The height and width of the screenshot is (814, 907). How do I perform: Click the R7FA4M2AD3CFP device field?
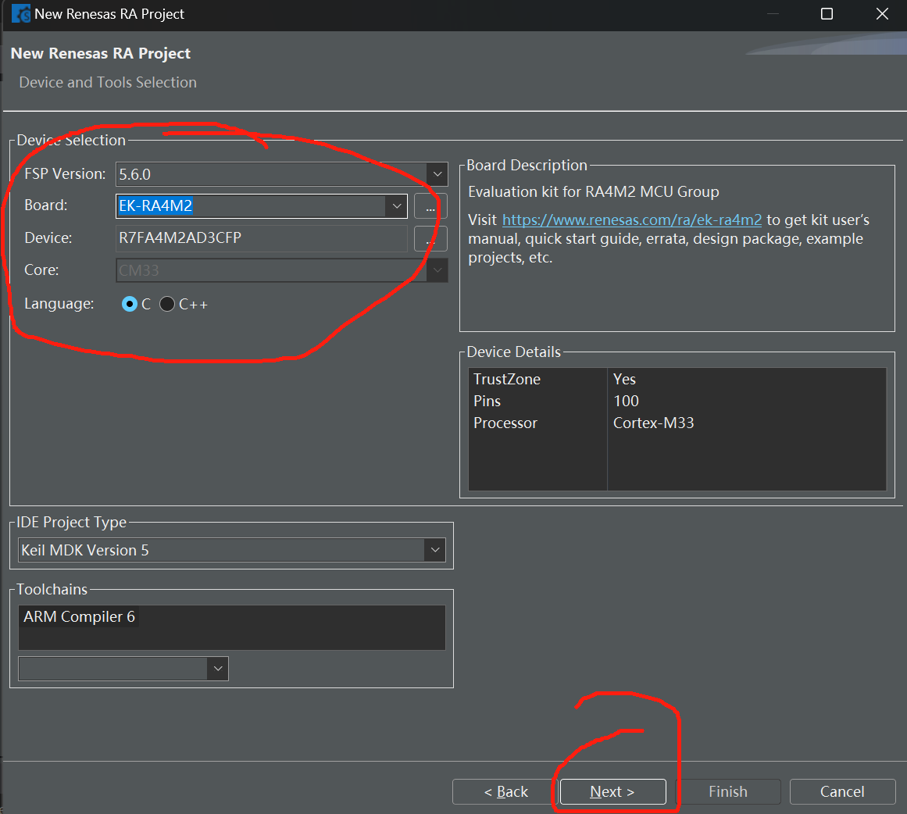click(262, 237)
